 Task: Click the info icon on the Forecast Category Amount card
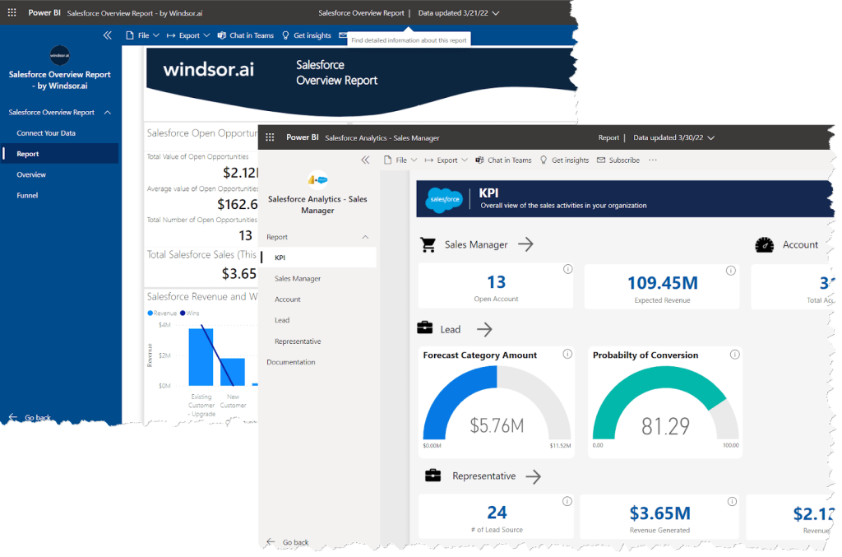(x=567, y=354)
